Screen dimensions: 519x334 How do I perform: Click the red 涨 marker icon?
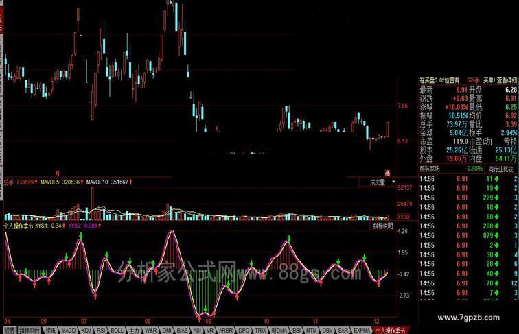(387, 173)
